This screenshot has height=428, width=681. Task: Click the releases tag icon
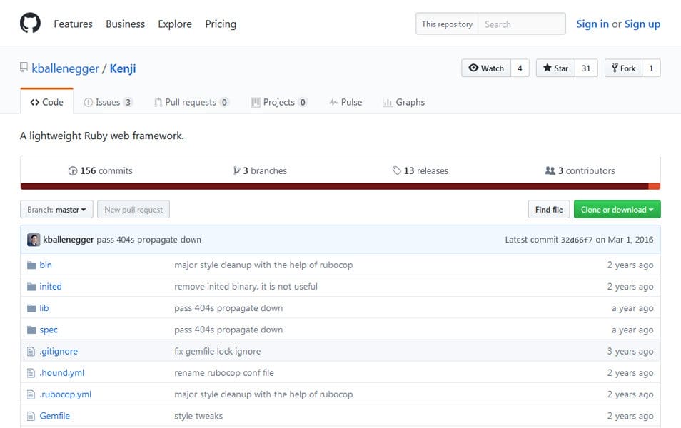point(396,170)
